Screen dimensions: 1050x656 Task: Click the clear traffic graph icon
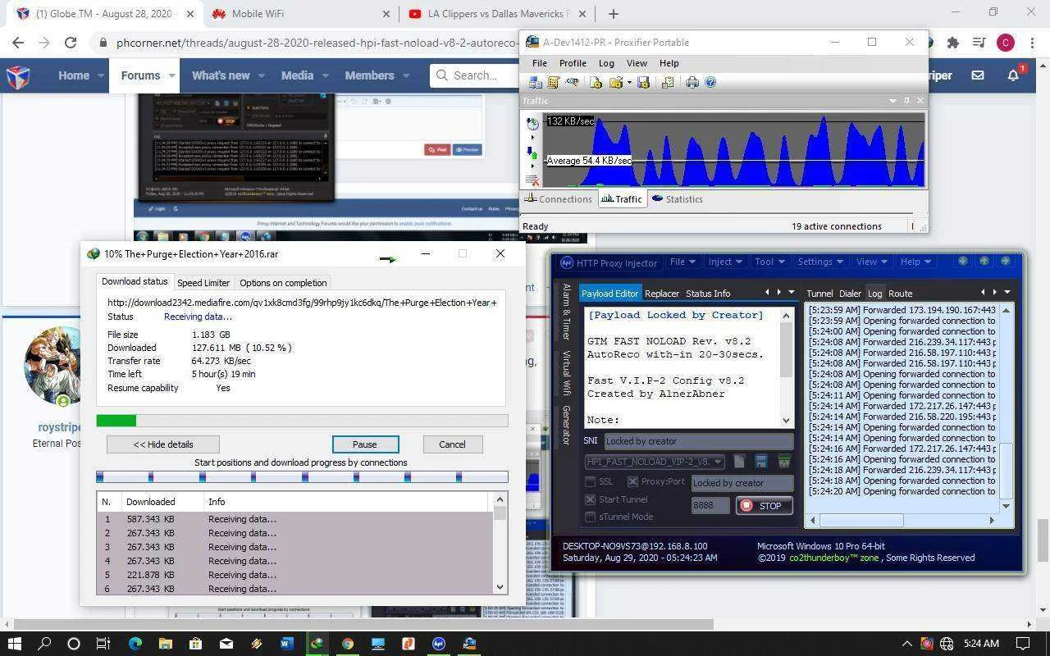click(x=532, y=180)
